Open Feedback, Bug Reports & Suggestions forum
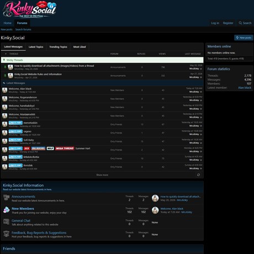Image resolution: width=254 pixels, height=254 pixels. pyautogui.click(x=39, y=232)
